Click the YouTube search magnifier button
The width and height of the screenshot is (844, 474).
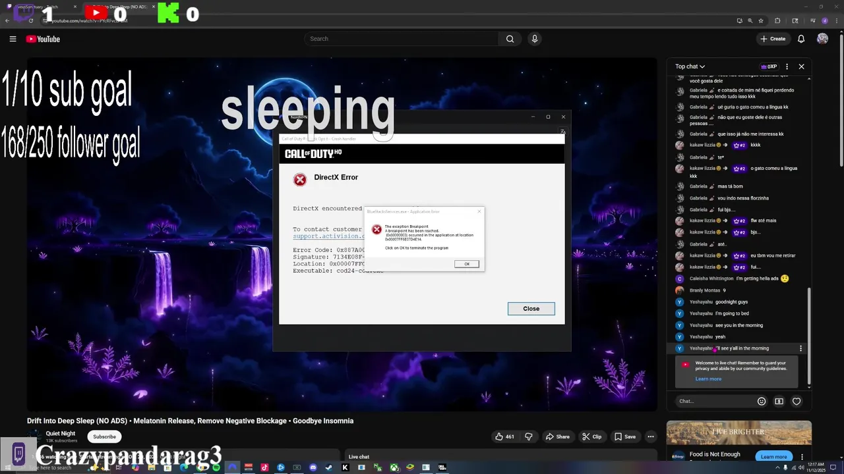pyautogui.click(x=510, y=39)
